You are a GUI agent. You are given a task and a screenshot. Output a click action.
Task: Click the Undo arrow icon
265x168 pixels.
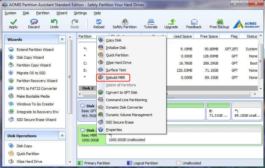(54, 22)
